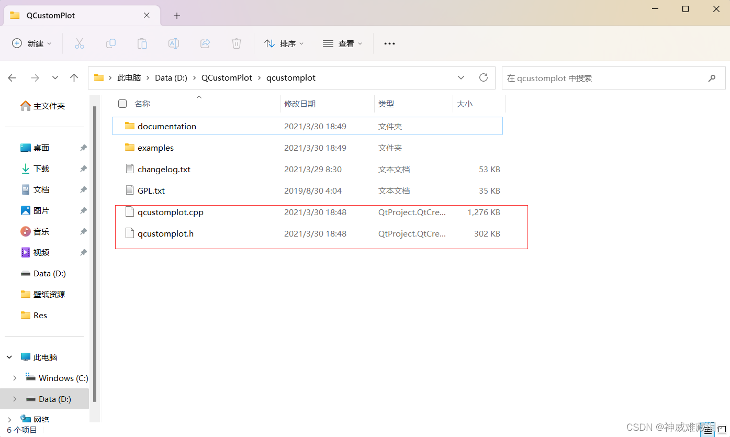Click the changelog.txt file icon
Image resolution: width=730 pixels, height=437 pixels.
[130, 169]
